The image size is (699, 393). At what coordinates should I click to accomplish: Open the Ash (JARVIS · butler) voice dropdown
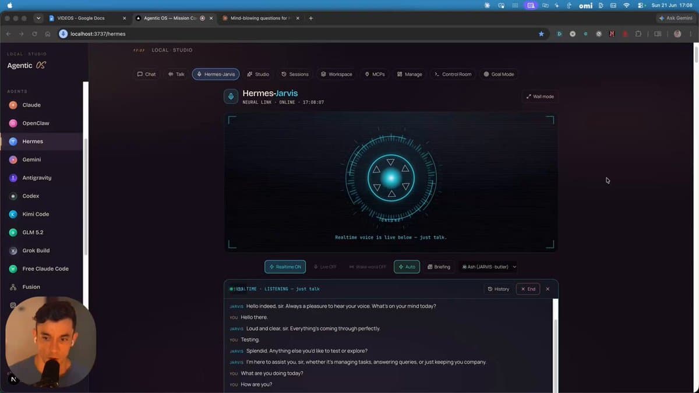489,267
